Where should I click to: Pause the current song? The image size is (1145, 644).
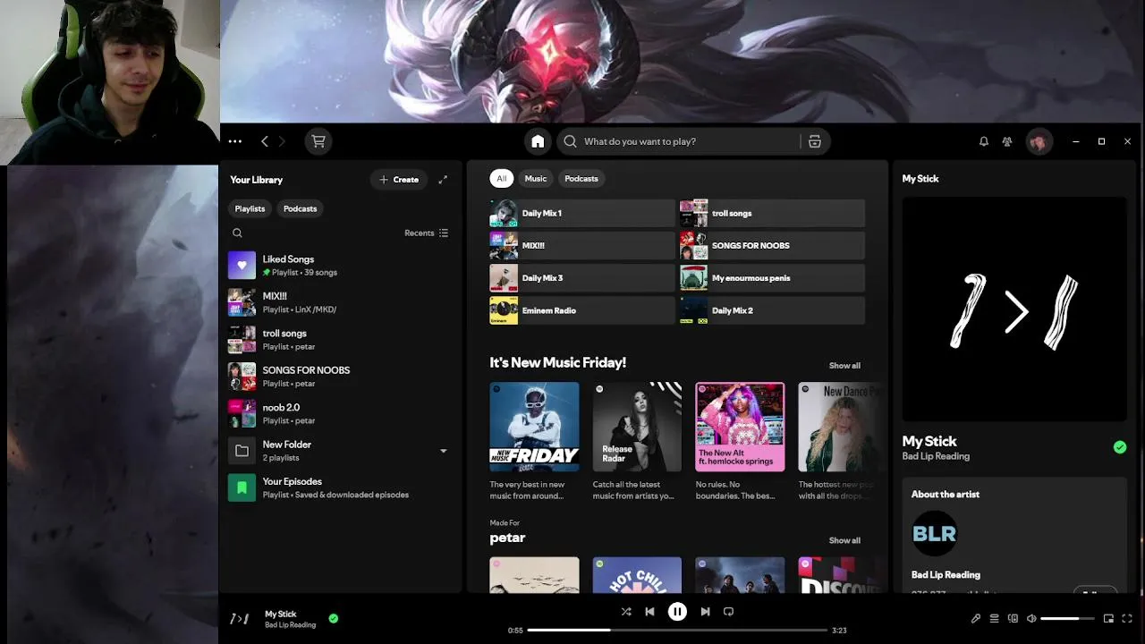click(677, 612)
